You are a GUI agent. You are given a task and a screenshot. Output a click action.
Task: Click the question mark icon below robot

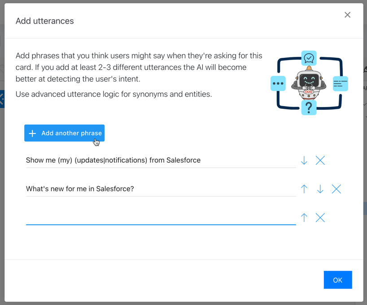click(x=309, y=107)
